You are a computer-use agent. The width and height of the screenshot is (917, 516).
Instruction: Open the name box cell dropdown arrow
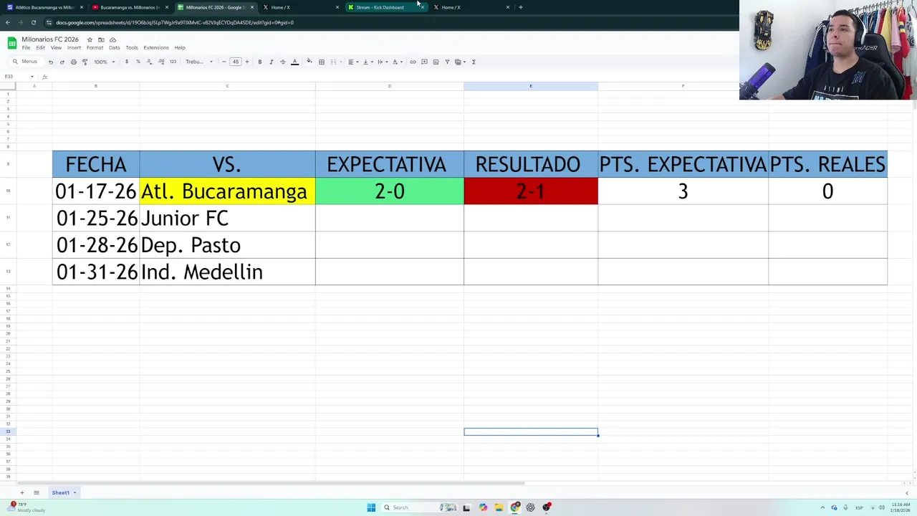[x=32, y=77]
